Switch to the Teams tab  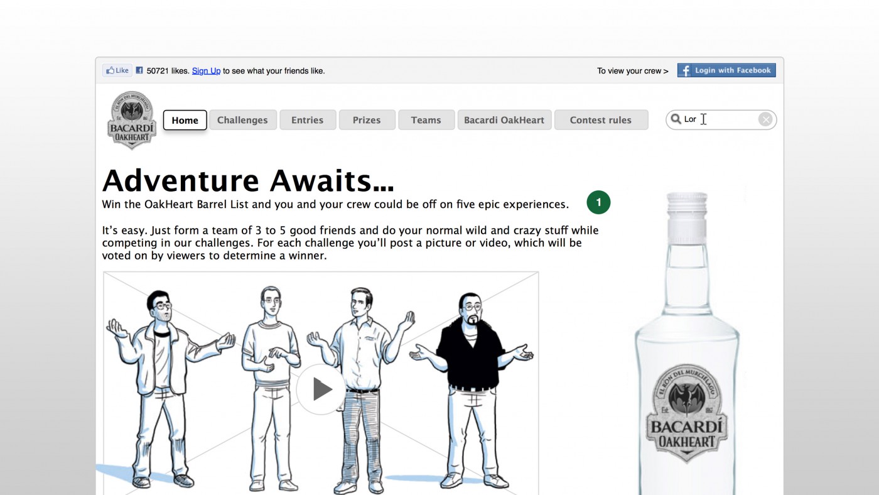click(426, 120)
